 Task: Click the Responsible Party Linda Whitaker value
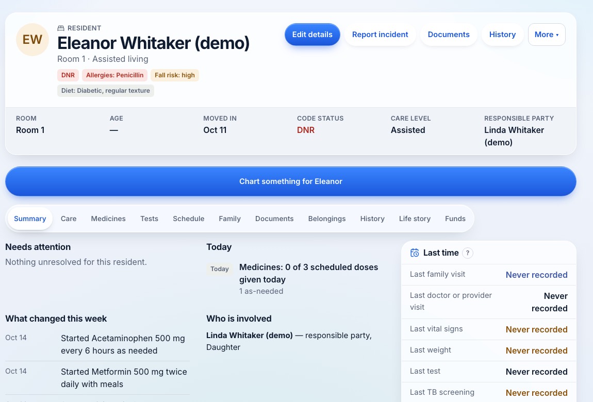click(x=514, y=136)
